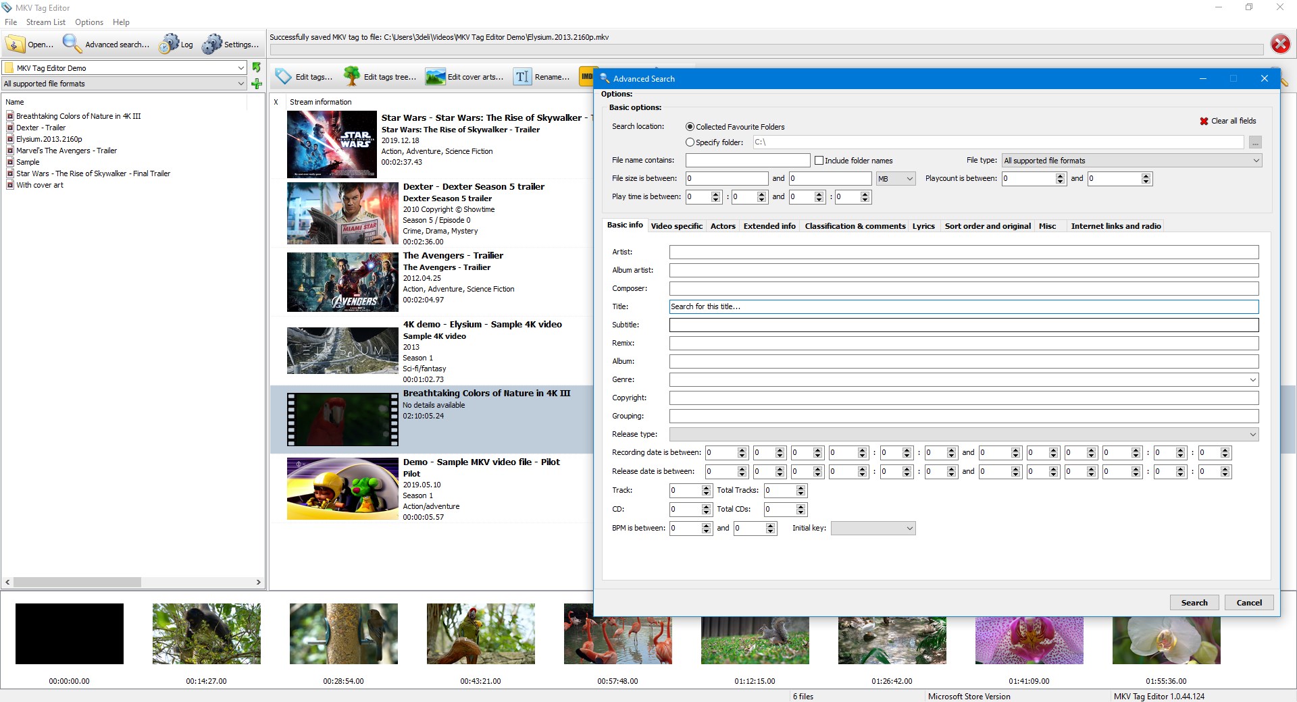Switch to the Extended info tab
Viewport: 1297px width, 702px height.
click(x=769, y=226)
